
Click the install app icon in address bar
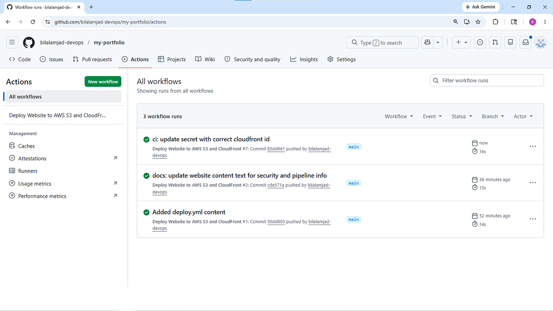[x=467, y=22]
